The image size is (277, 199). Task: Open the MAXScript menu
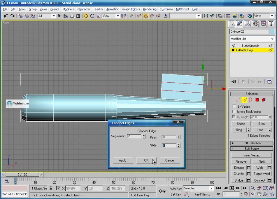(183, 9)
